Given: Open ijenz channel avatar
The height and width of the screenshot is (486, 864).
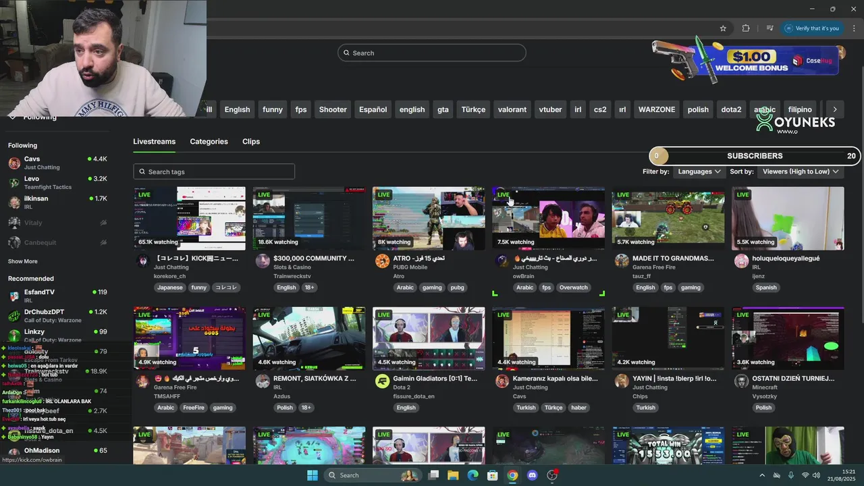Looking at the screenshot, I should (741, 261).
